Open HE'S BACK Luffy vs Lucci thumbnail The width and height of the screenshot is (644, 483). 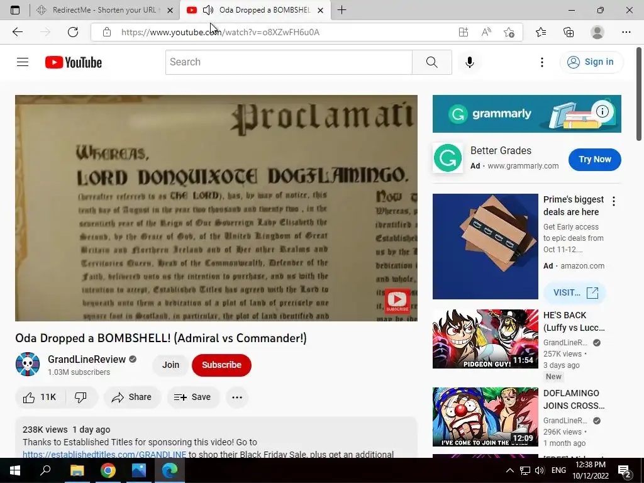pos(485,339)
